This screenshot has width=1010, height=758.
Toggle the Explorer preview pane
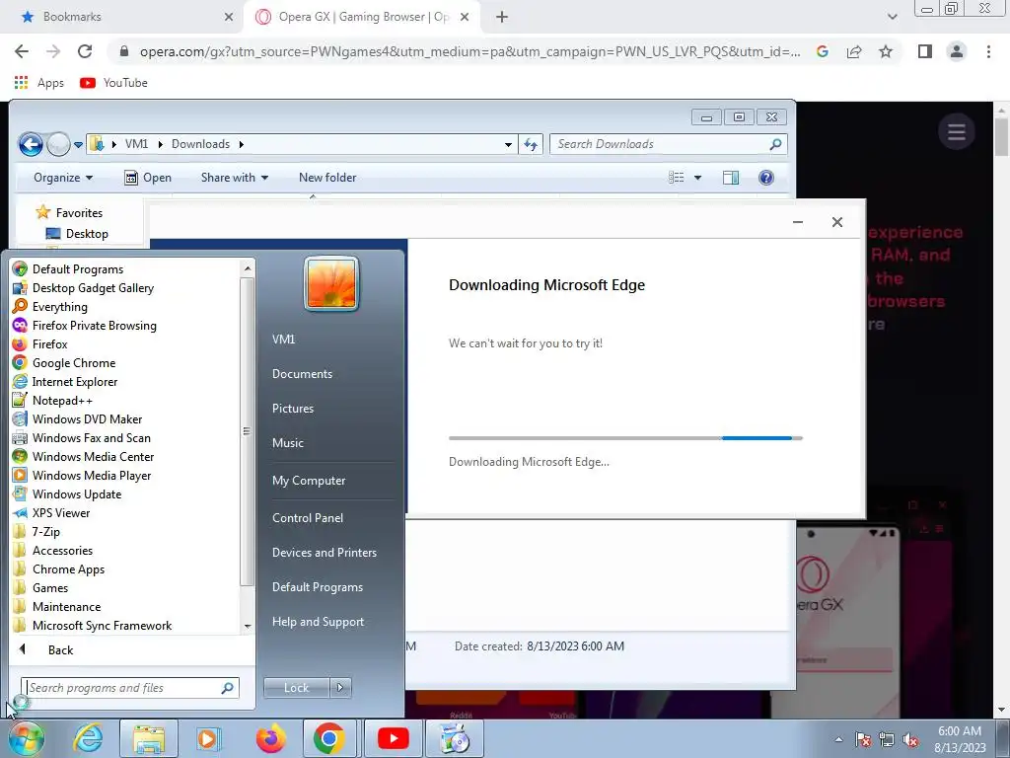731,178
